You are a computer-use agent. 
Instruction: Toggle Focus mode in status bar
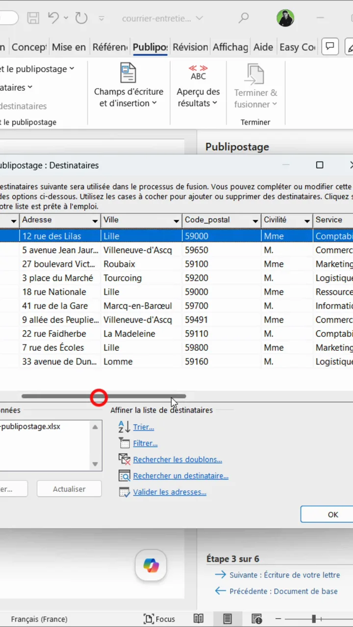point(159,619)
